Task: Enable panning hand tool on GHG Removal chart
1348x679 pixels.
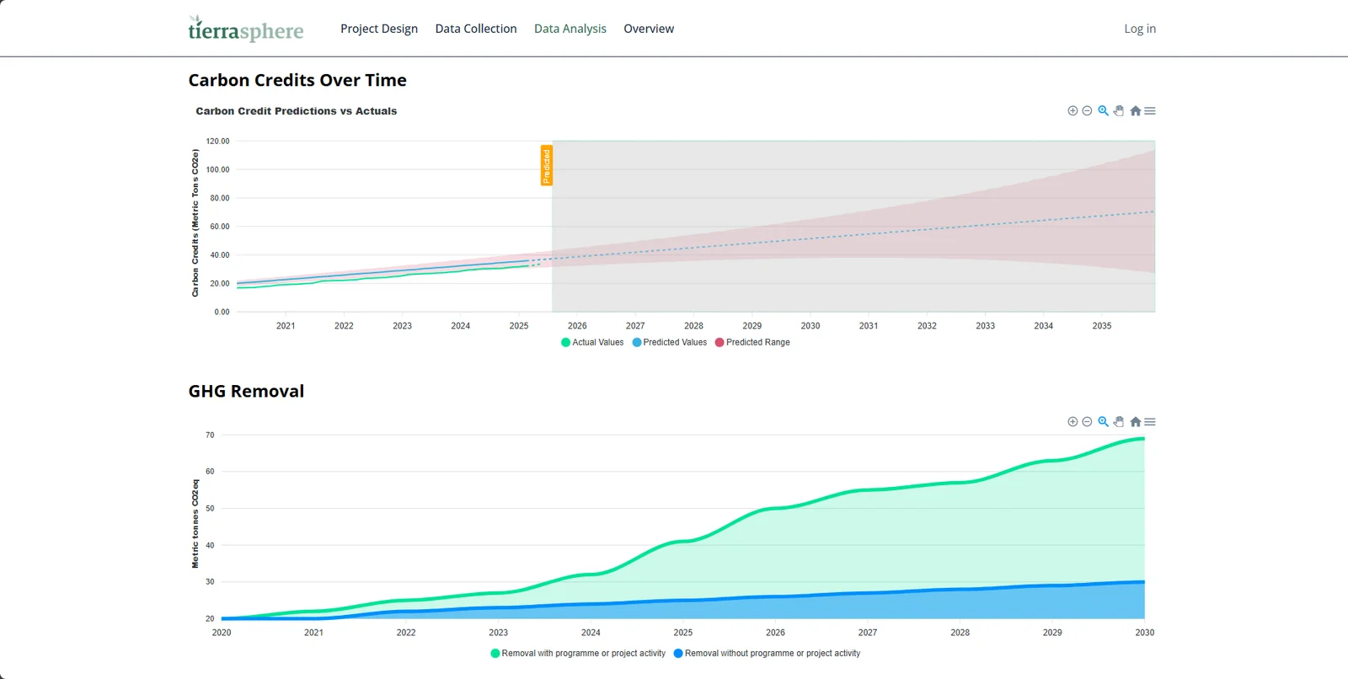Action: 1119,422
